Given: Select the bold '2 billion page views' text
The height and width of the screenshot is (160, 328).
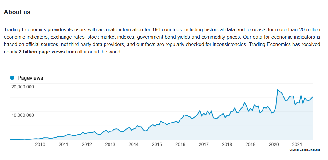Looking at the screenshot, I should pyautogui.click(x=41, y=52).
